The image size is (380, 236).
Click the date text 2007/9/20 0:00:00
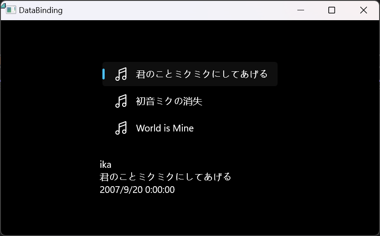pyautogui.click(x=137, y=189)
